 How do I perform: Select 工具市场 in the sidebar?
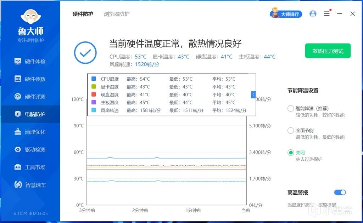coord(30,167)
